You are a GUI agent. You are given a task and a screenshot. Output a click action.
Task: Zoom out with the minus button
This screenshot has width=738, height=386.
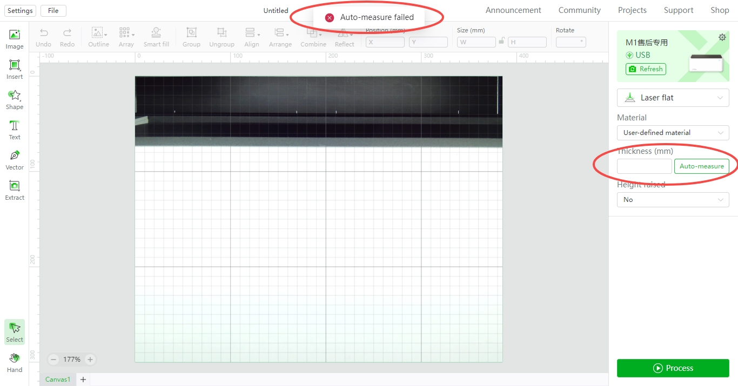(53, 359)
